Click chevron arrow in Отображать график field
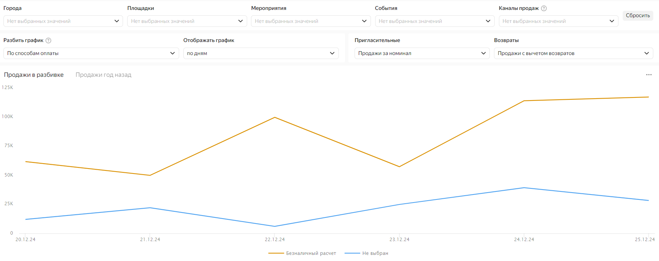 pyautogui.click(x=332, y=53)
